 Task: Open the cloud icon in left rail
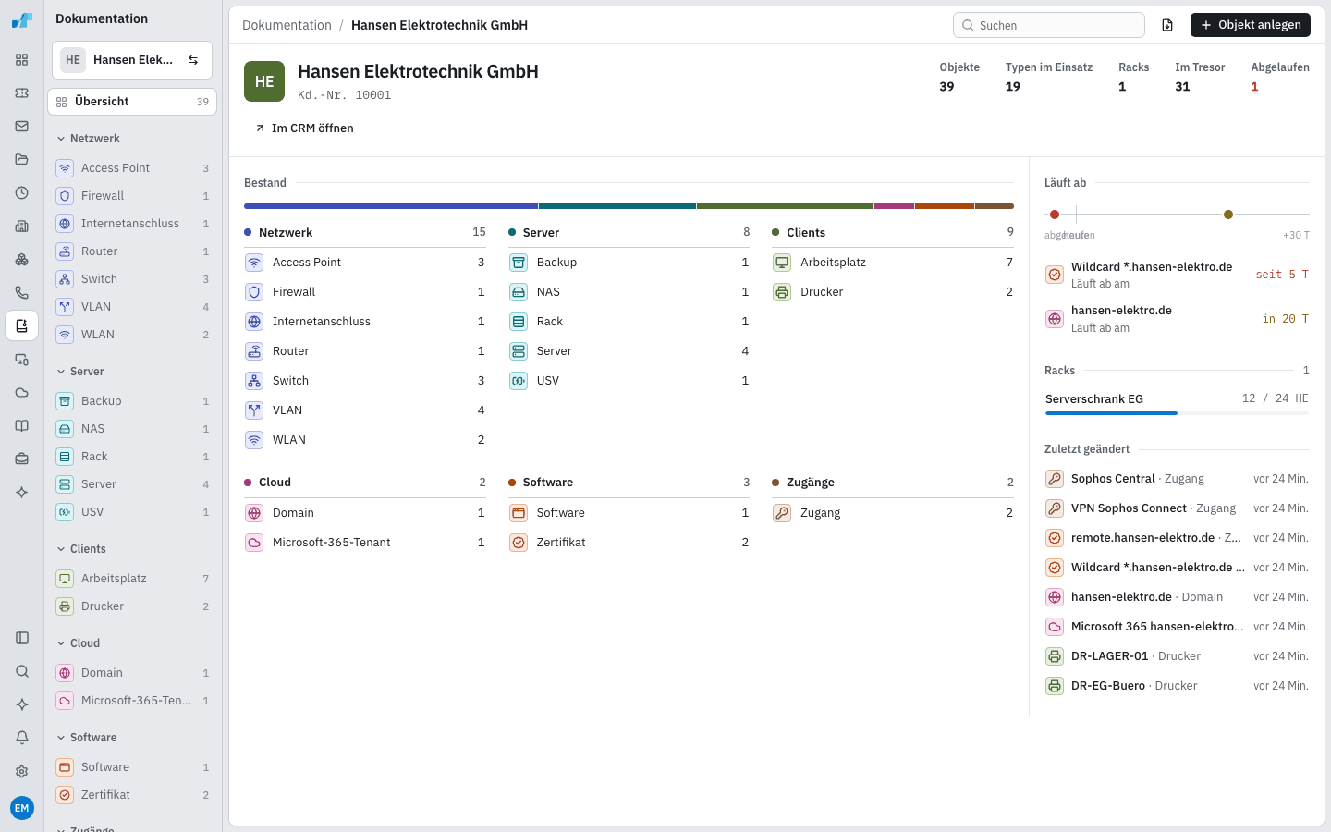click(22, 393)
